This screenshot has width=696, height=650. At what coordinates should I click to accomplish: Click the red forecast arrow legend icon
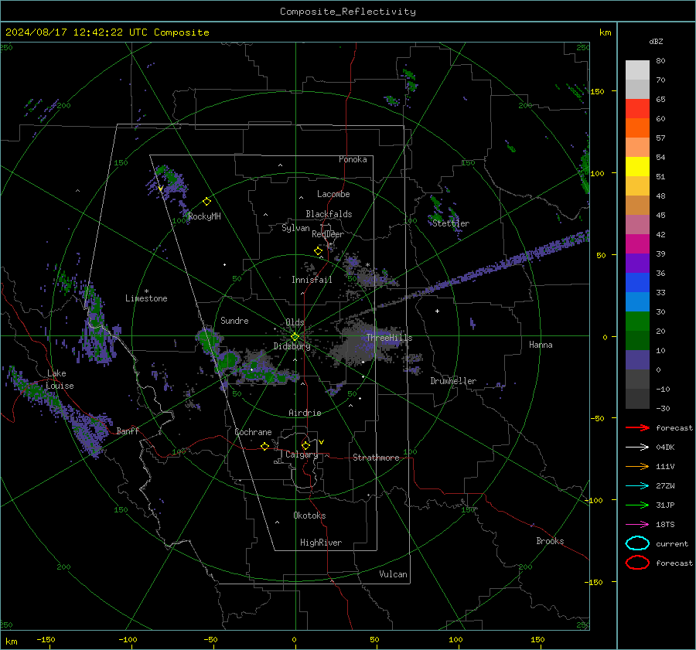click(x=637, y=427)
